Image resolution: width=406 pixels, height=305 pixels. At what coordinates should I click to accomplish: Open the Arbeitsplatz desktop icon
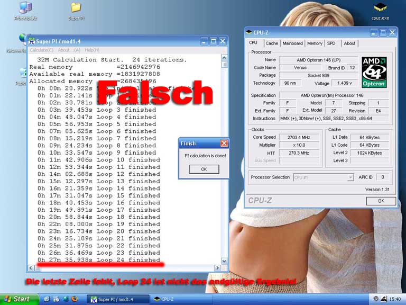click(25, 12)
